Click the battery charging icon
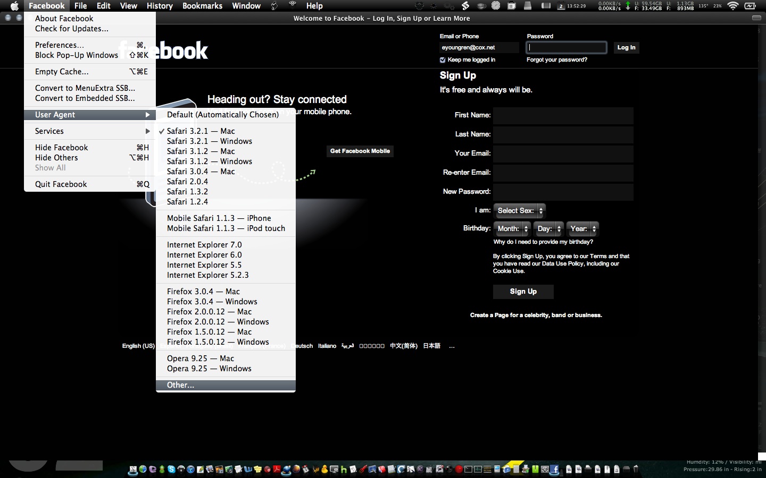This screenshot has width=766, height=478. click(750, 6)
